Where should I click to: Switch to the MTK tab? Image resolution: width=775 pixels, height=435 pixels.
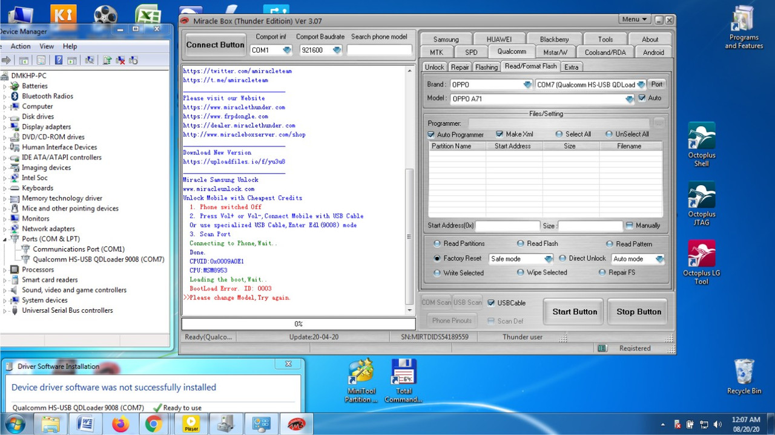tap(437, 53)
